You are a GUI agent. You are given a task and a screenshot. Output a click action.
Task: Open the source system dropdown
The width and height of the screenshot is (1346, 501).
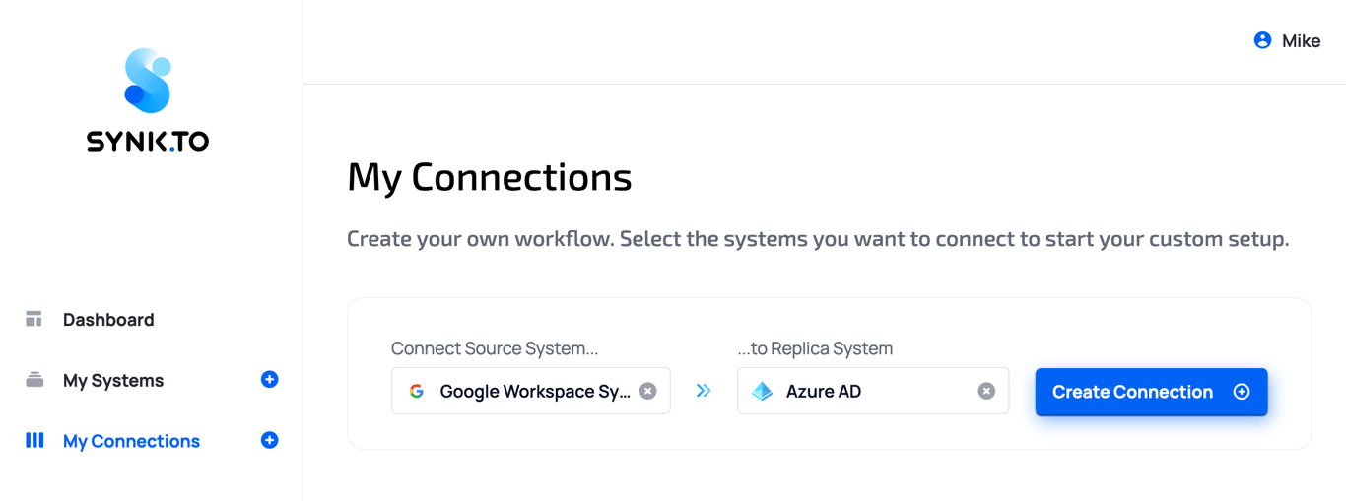[532, 391]
